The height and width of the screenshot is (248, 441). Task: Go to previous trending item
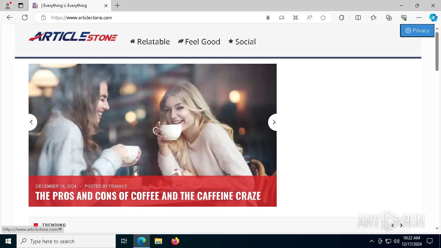pos(392,225)
